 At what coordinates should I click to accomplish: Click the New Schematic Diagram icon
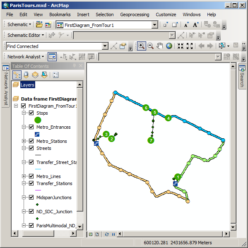(x=48, y=25)
